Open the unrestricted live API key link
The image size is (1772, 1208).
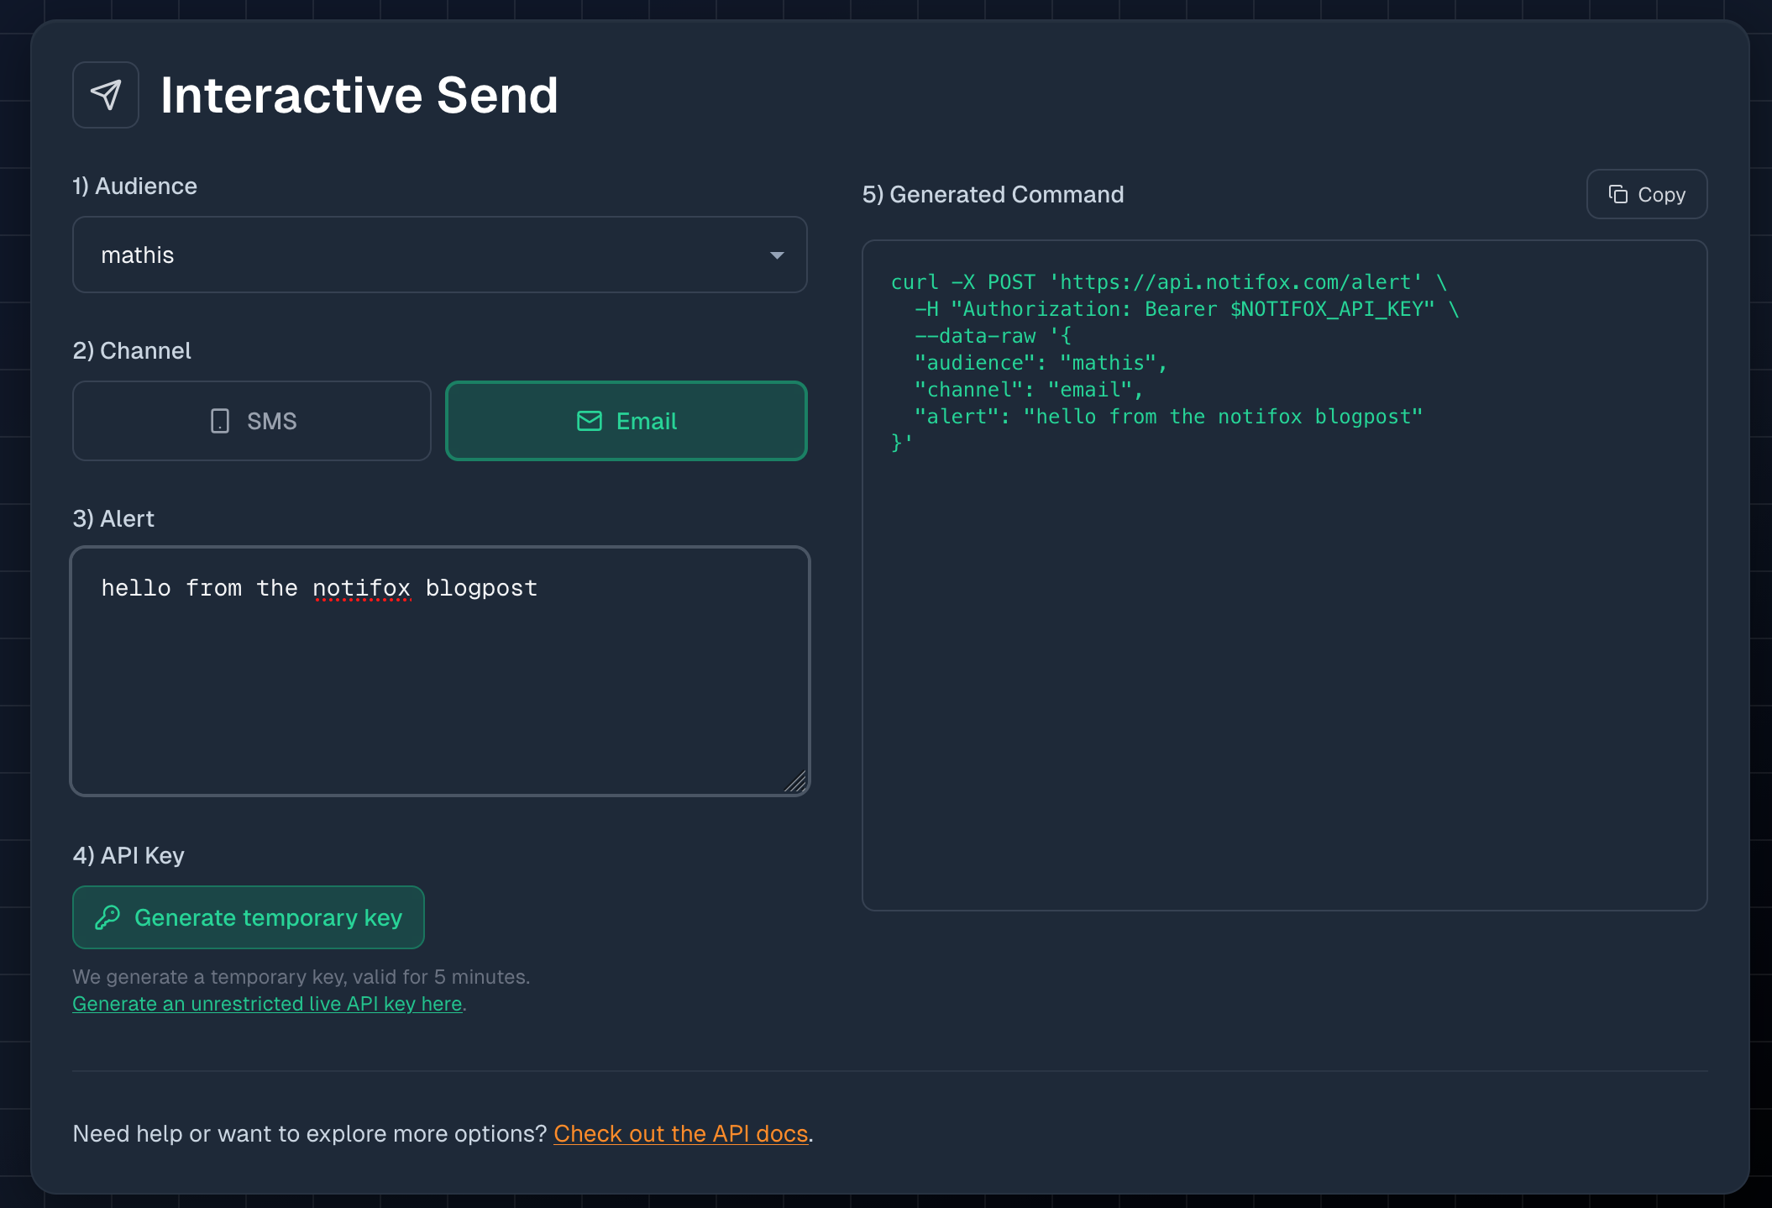coord(267,1003)
